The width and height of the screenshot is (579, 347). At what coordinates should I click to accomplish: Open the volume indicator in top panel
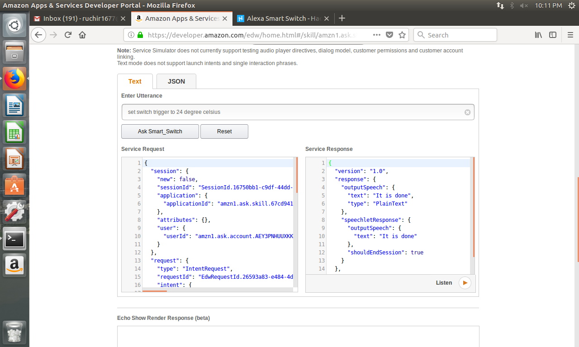click(524, 5)
